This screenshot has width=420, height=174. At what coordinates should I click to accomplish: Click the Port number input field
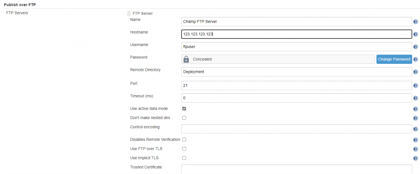click(297, 86)
